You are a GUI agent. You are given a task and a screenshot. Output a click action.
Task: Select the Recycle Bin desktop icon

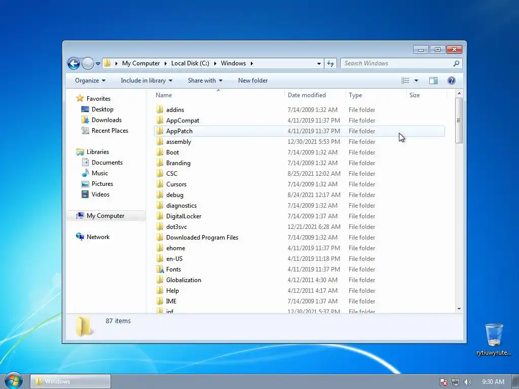coord(494,339)
